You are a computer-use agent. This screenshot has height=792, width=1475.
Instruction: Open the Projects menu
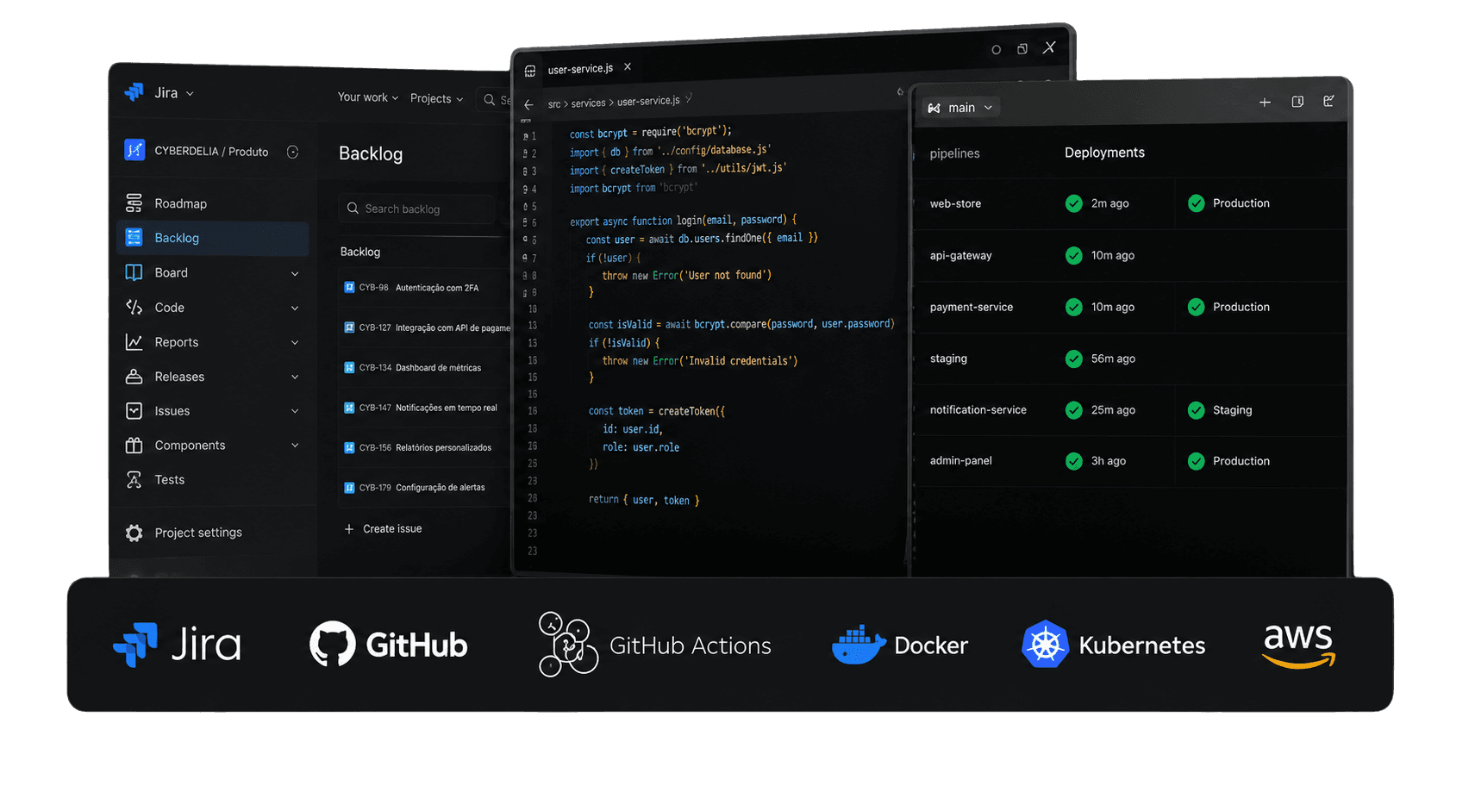[436, 98]
